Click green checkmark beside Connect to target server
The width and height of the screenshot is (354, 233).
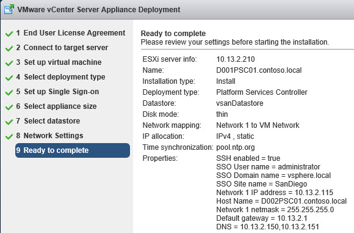pyautogui.click(x=9, y=48)
